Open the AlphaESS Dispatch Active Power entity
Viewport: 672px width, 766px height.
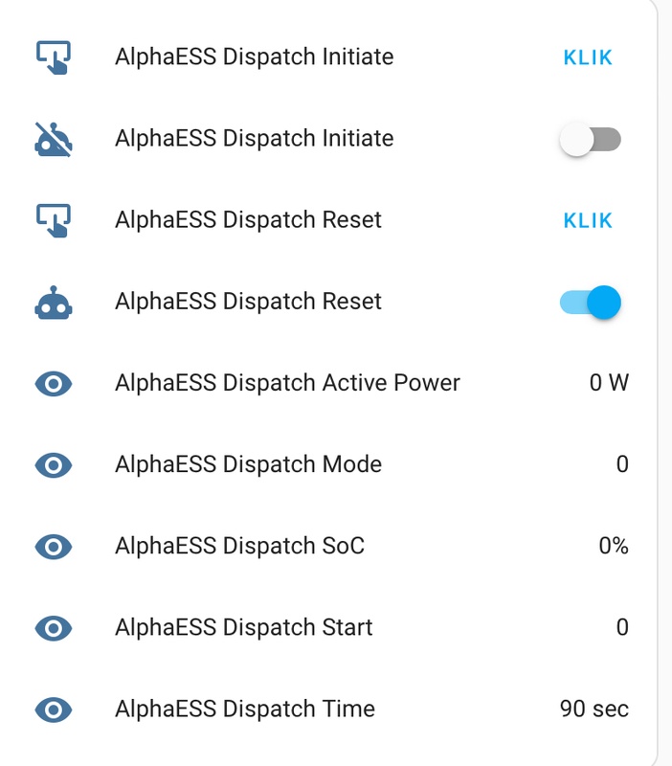pos(287,384)
